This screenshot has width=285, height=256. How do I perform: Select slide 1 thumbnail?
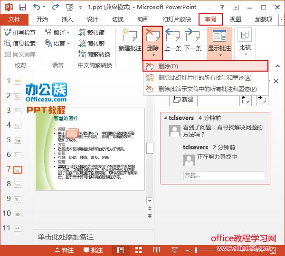[x=18, y=81]
